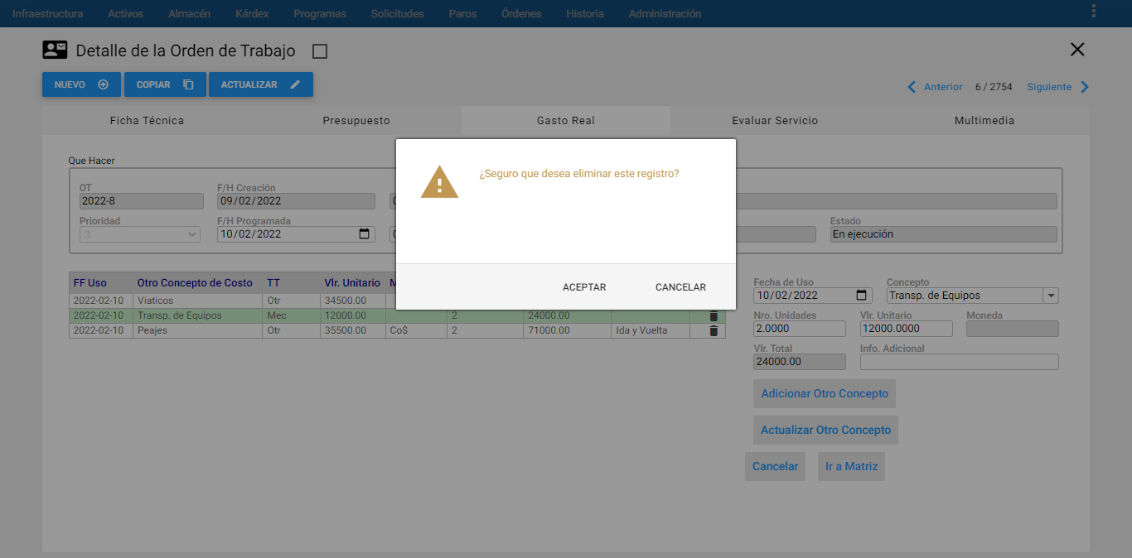Click the Ida y Vuelta cell
This screenshot has height=558, width=1132.
coord(651,330)
